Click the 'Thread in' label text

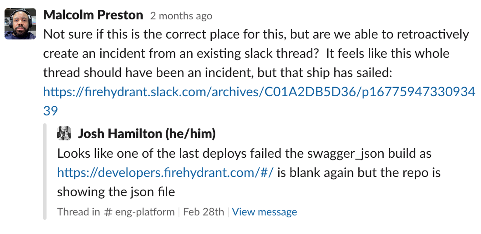pyautogui.click(x=79, y=212)
